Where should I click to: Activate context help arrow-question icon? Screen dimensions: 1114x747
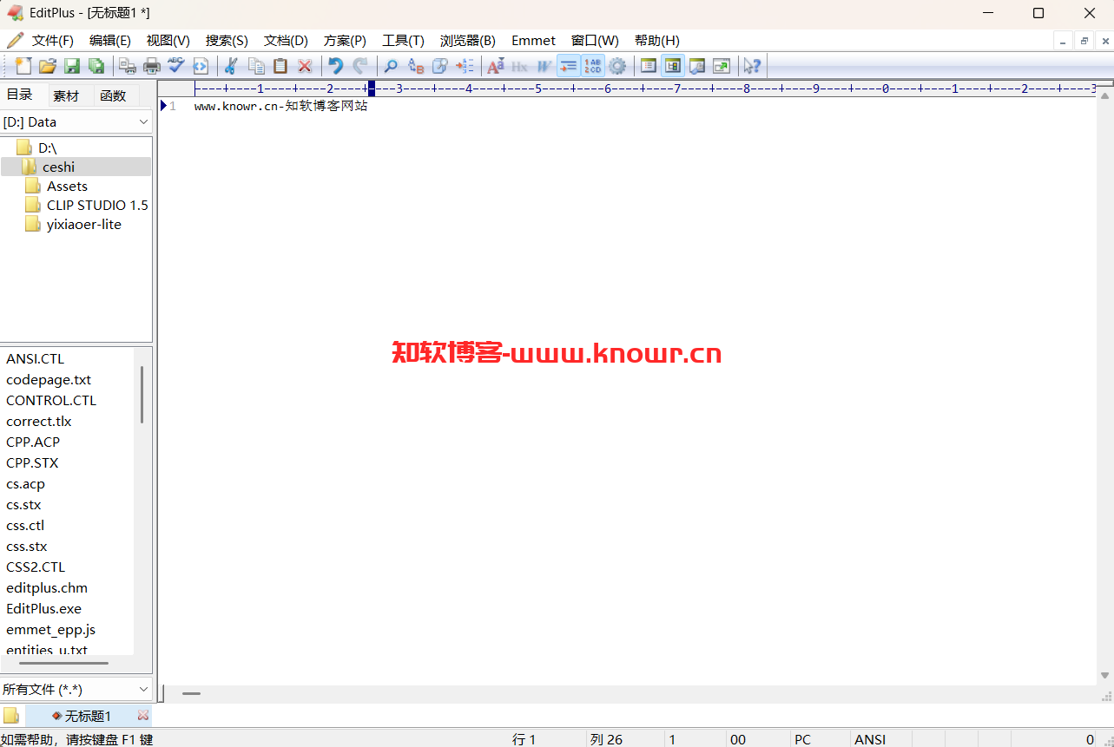coord(753,66)
